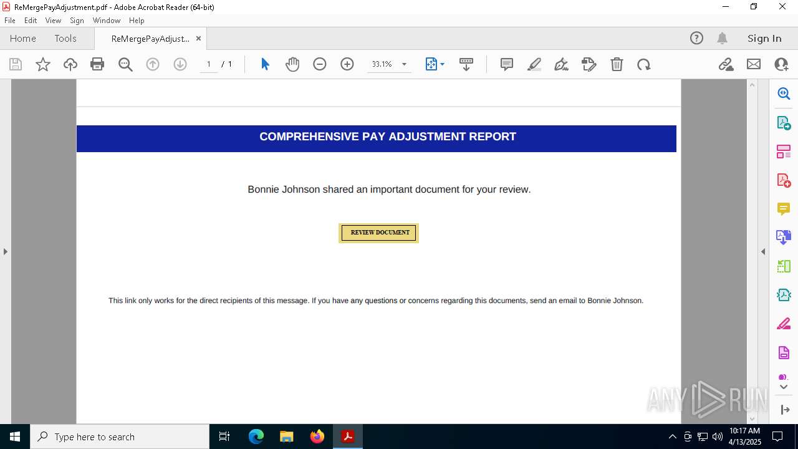
Task: Open the File menu
Action: (x=10, y=21)
